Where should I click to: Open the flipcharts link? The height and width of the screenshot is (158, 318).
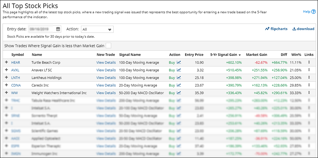point(276,29)
